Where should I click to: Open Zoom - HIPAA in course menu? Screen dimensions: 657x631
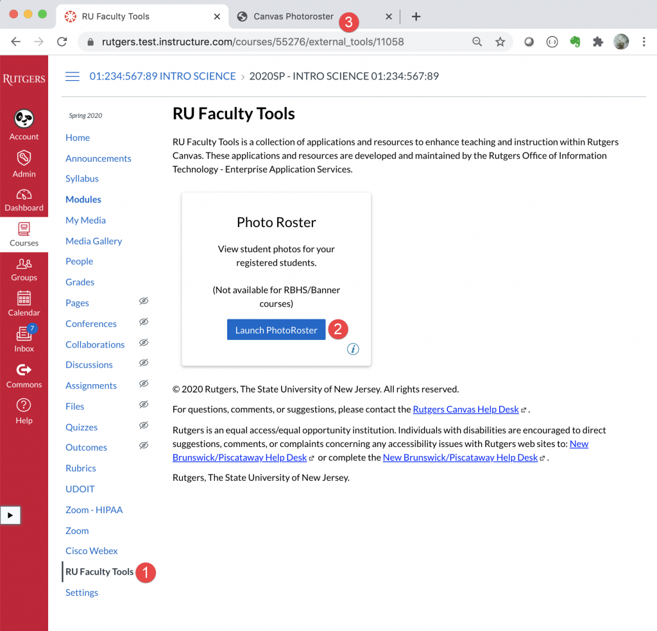[x=94, y=510]
